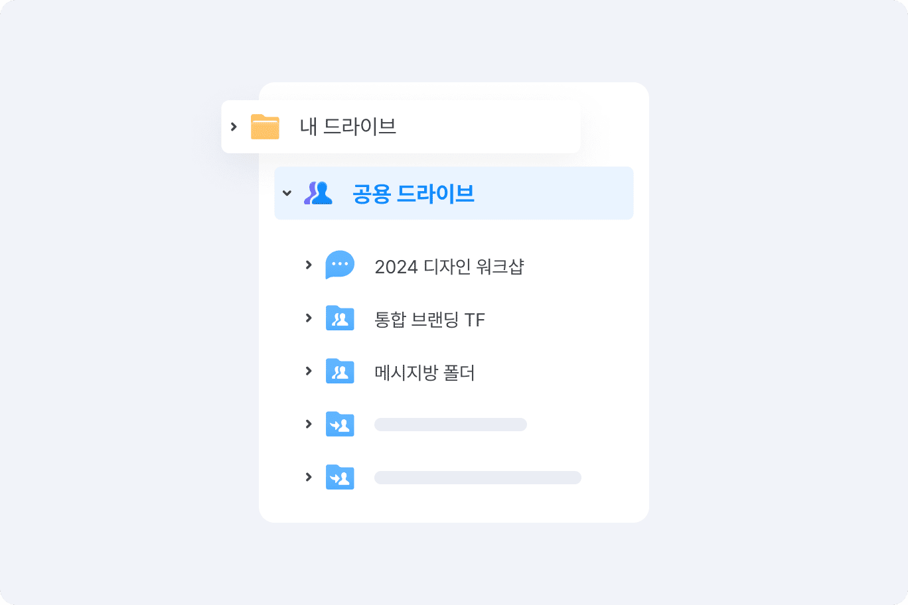The image size is (908, 605).
Task: Open the 메시지방 폴더 label
Action: click(x=424, y=373)
